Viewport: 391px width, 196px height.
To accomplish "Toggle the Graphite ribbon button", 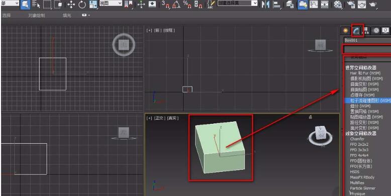I will click(x=303, y=5).
